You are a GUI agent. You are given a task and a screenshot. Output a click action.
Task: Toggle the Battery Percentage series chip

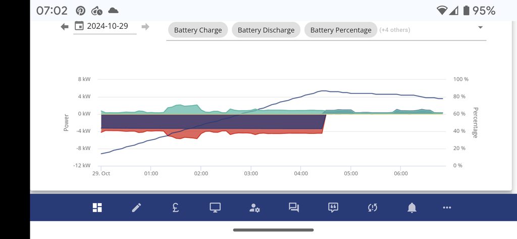[341, 30]
